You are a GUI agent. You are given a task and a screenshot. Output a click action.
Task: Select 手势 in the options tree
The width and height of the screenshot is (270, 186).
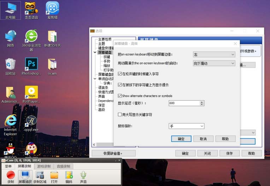[x=107, y=61]
